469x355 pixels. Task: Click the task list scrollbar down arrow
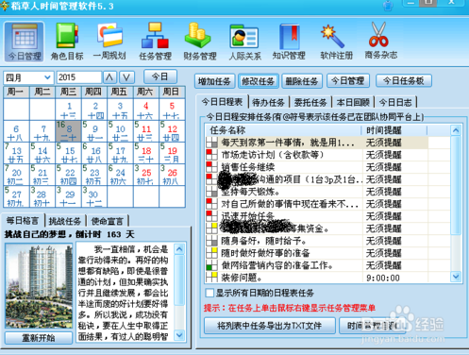(456, 277)
